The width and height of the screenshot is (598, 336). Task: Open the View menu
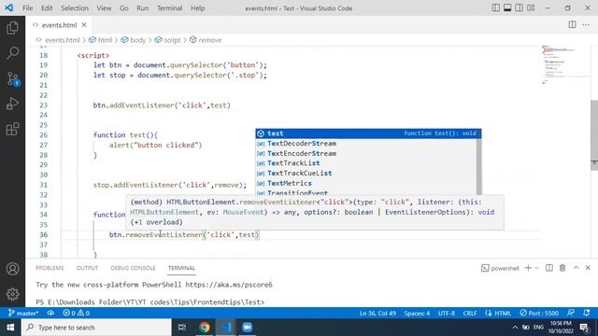click(104, 8)
